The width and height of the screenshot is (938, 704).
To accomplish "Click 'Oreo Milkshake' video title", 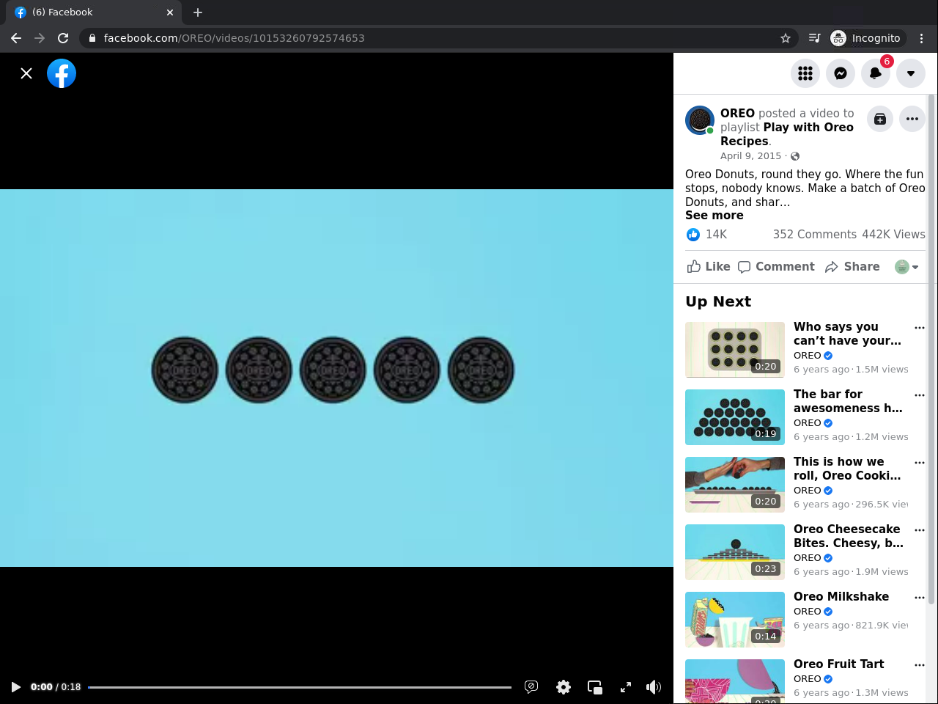I will 841,597.
